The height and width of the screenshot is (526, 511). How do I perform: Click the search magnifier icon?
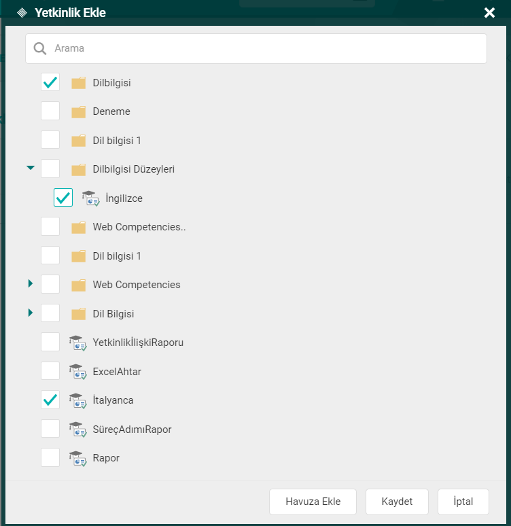pyautogui.click(x=40, y=49)
